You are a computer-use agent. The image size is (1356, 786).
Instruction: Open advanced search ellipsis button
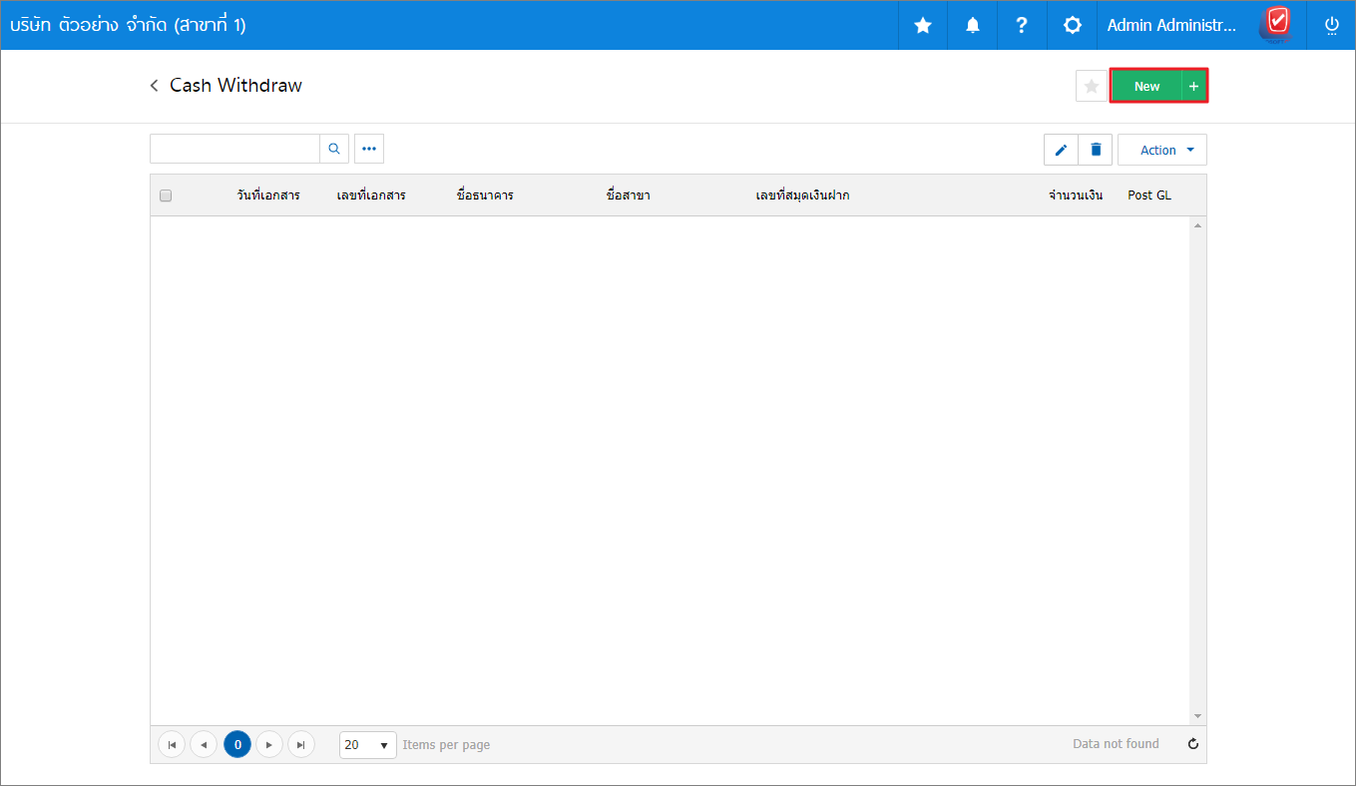click(369, 149)
